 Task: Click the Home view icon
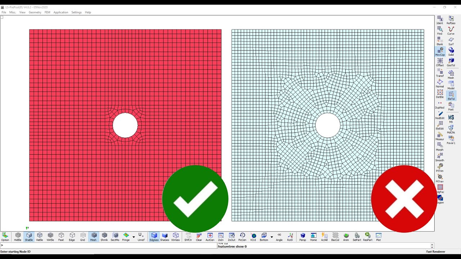[313, 237]
